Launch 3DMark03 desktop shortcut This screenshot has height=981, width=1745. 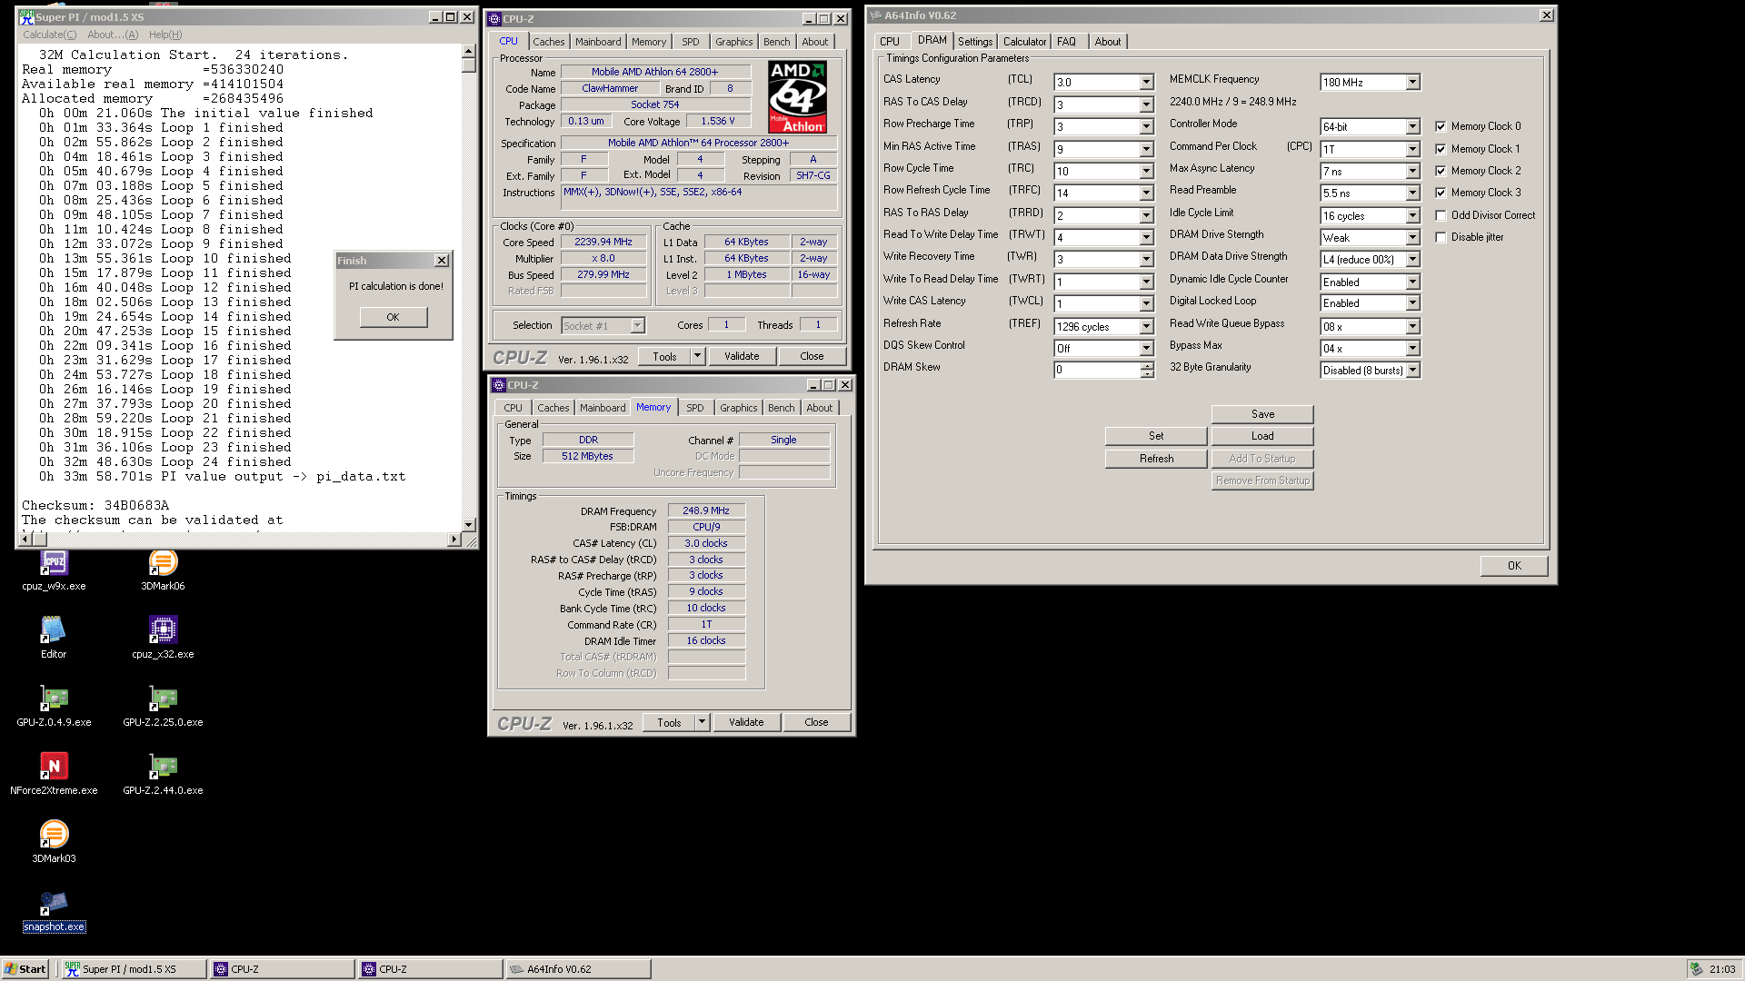[54, 842]
